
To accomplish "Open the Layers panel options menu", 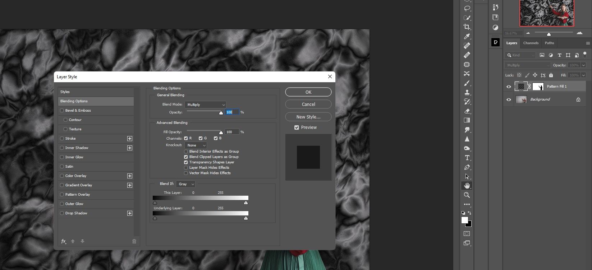I will click(588, 43).
